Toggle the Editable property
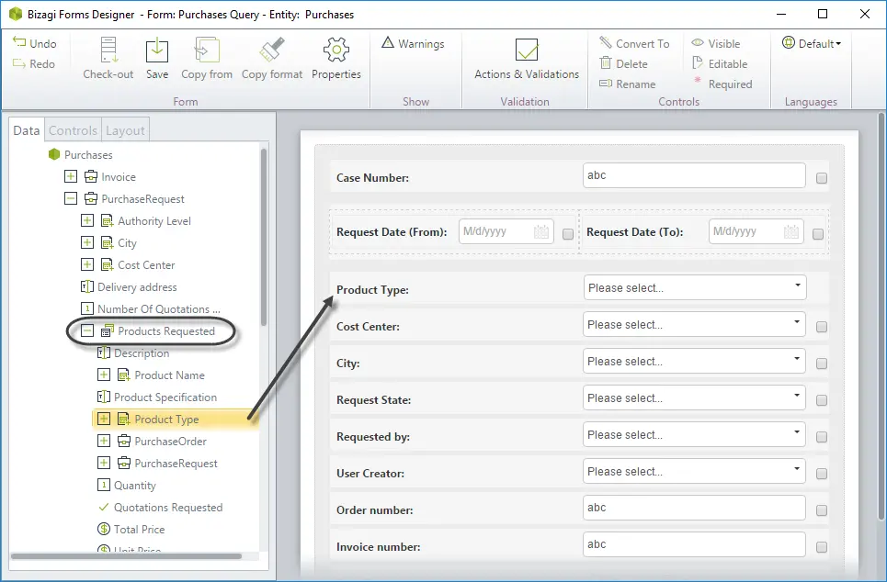The height and width of the screenshot is (582, 887). [720, 64]
